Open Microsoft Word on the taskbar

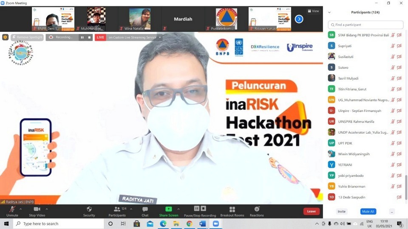pos(203,223)
